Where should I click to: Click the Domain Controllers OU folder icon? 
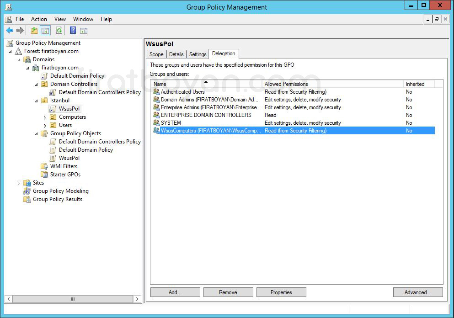[45, 84]
